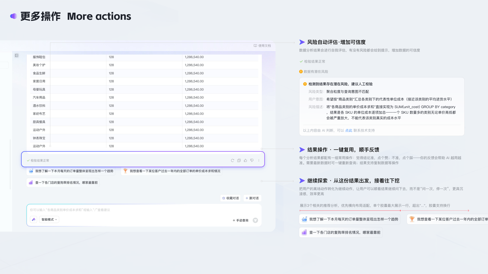488x274 pixels.
Task: Click 检验结果正常 status in the right annotation
Action: 312,61
